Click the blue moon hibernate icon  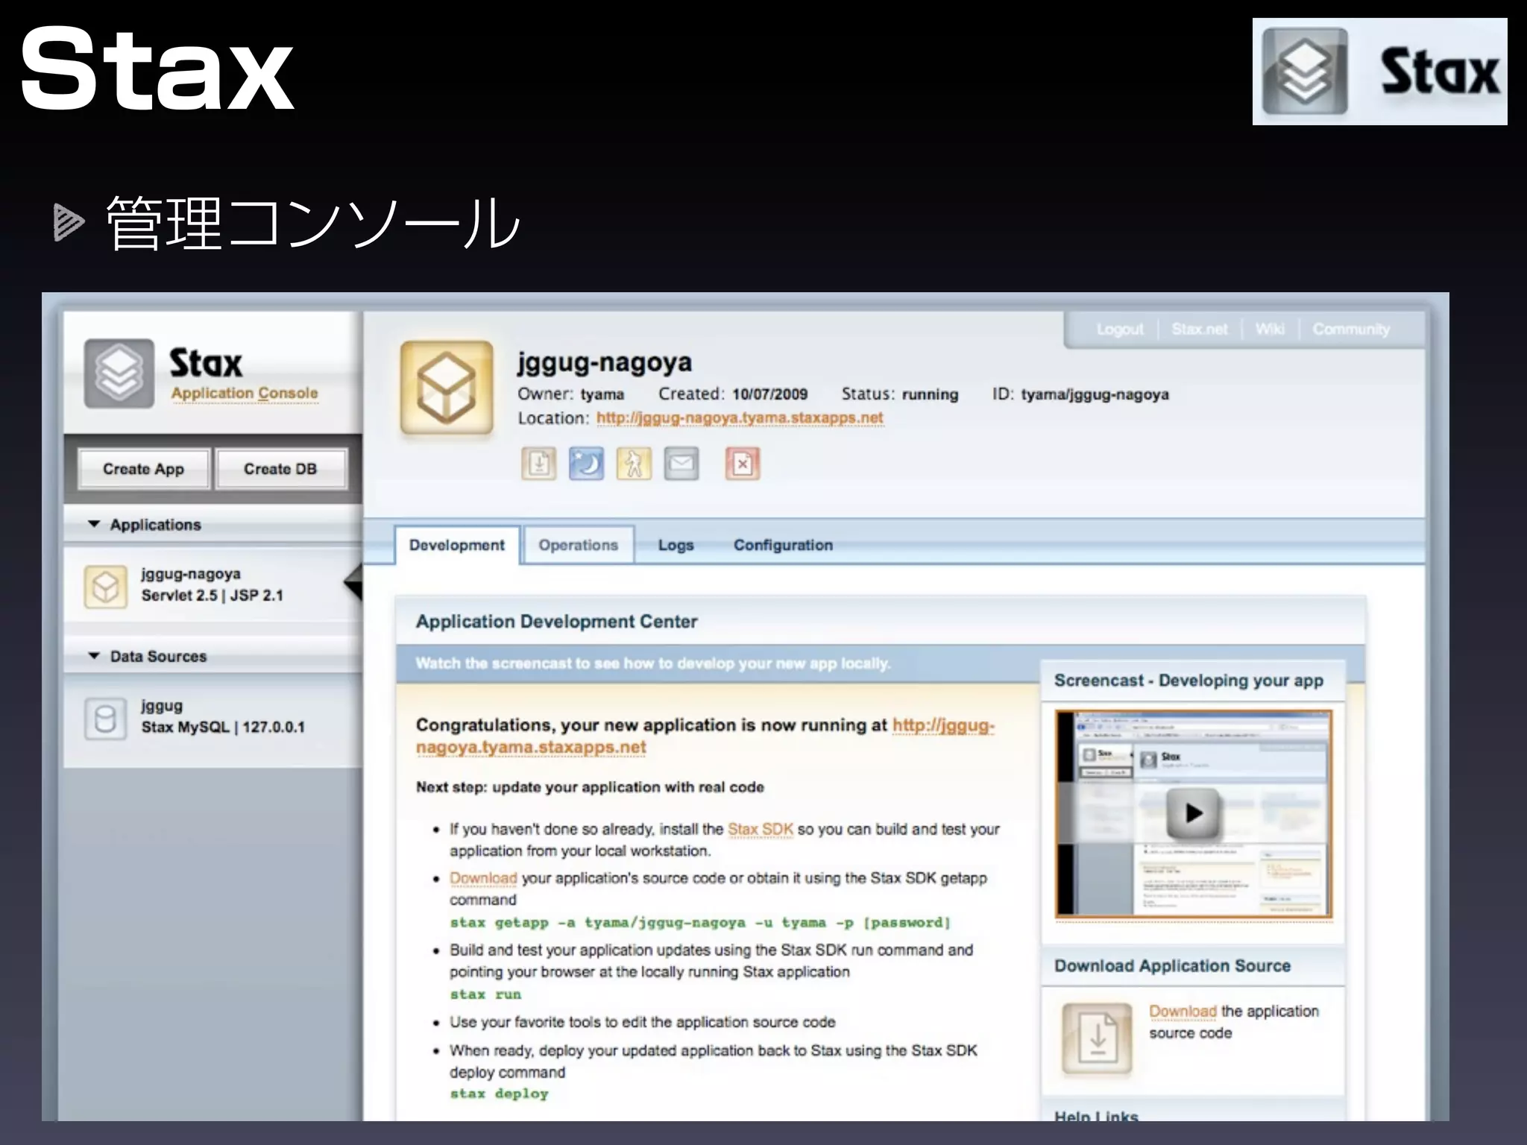coord(586,464)
